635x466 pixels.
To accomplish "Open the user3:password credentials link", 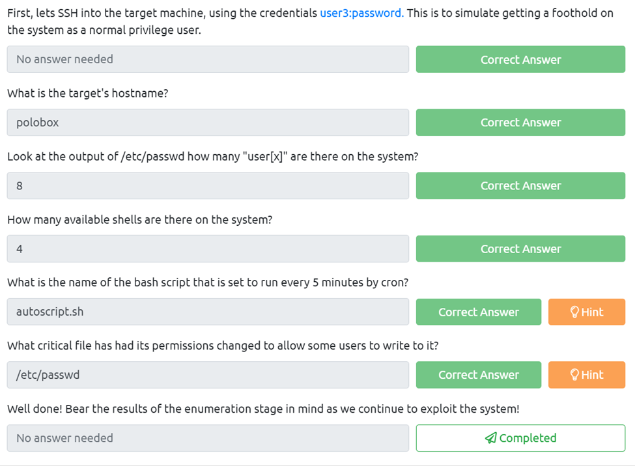I will 361,13.
